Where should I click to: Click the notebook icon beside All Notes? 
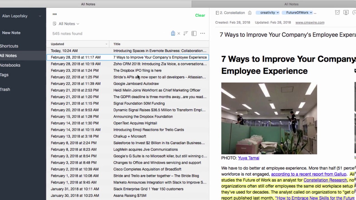coord(55,24)
